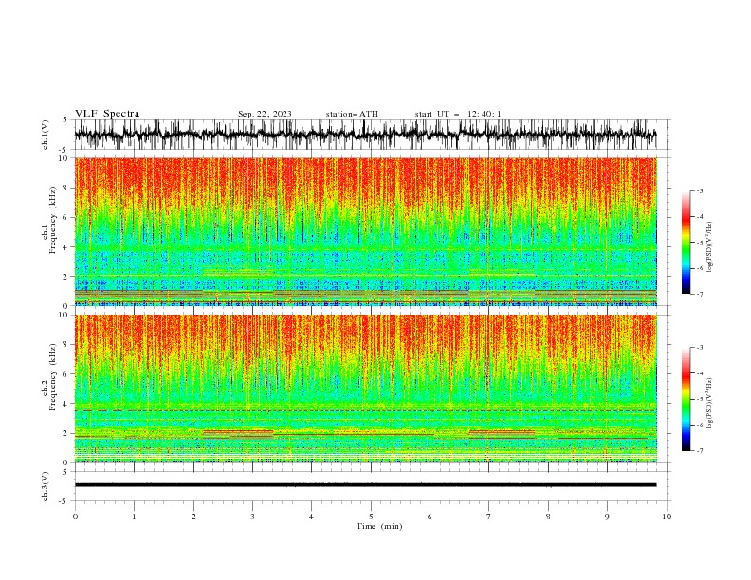Click the "6" frequency tick of ch.1 spectrogram

point(66,217)
